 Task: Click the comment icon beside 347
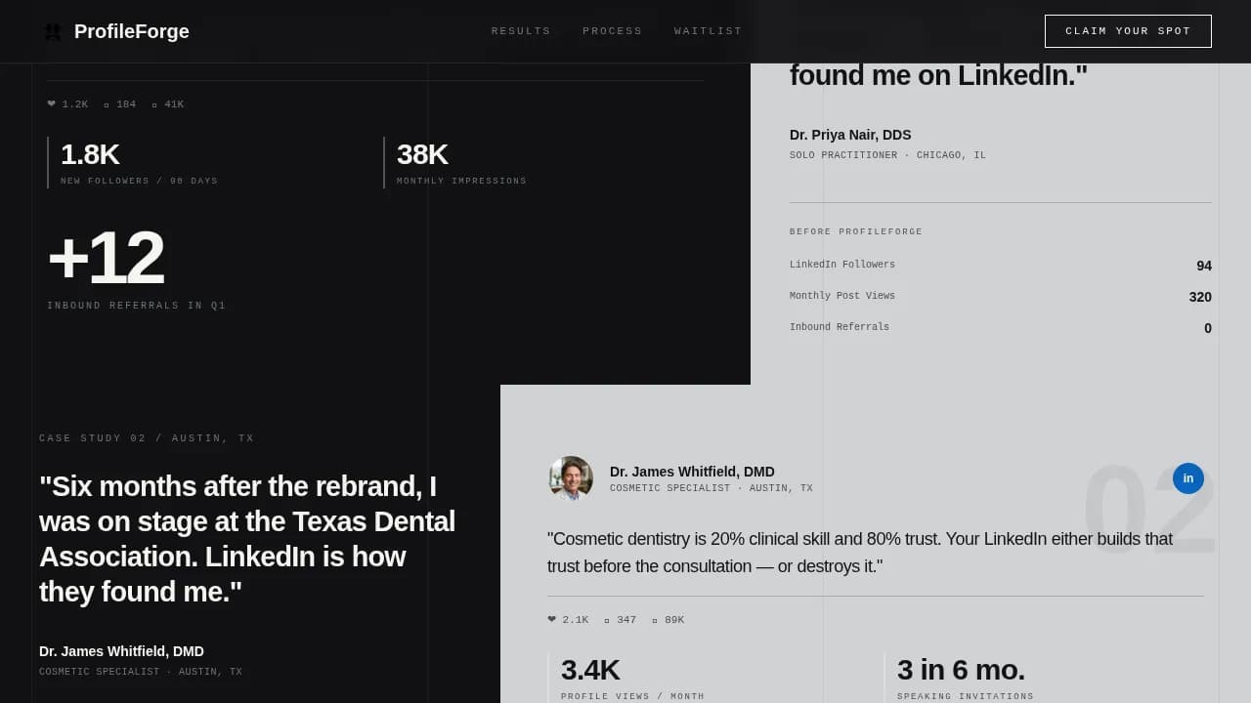point(607,620)
